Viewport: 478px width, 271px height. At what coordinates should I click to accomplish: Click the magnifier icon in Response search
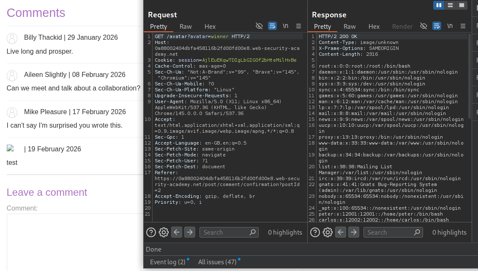pyautogui.click(x=417, y=232)
